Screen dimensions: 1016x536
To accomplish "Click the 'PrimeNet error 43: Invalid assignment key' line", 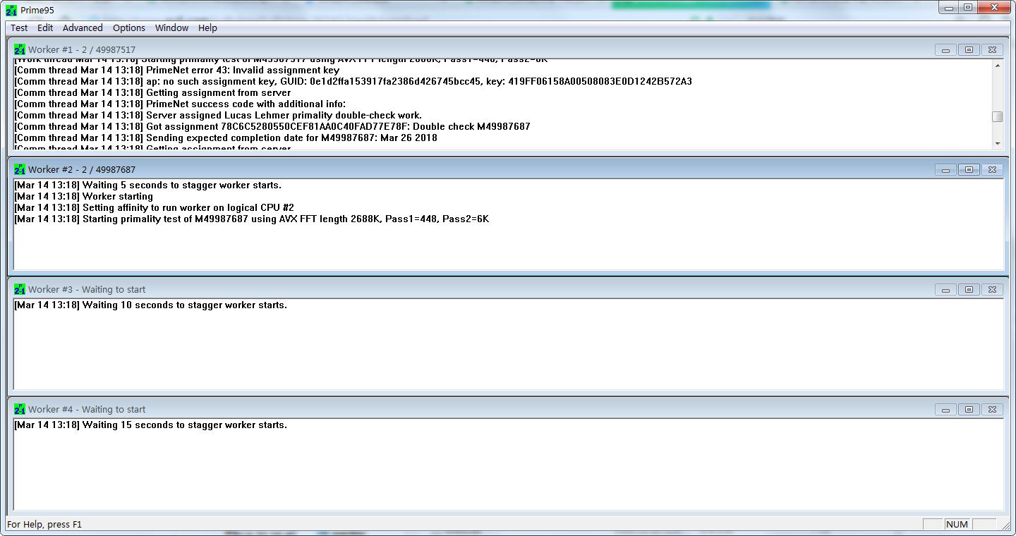I will 176,70.
